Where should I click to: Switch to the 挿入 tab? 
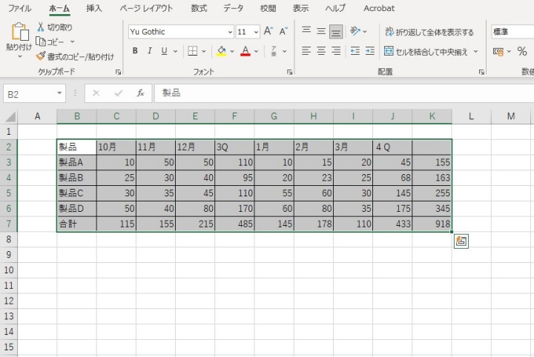pos(94,8)
